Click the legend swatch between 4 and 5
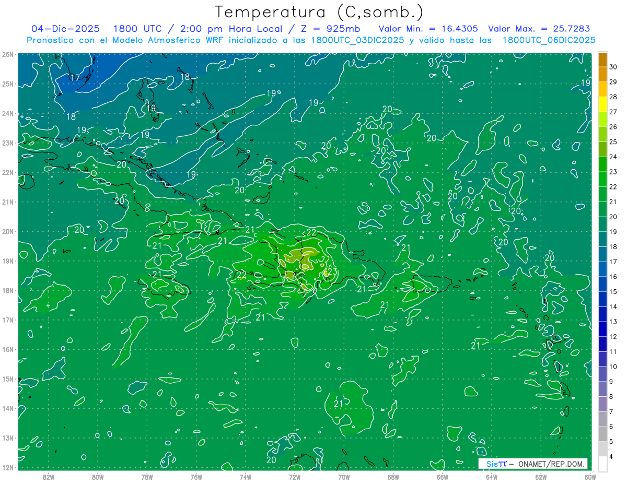The height and width of the screenshot is (484, 627). click(602, 449)
